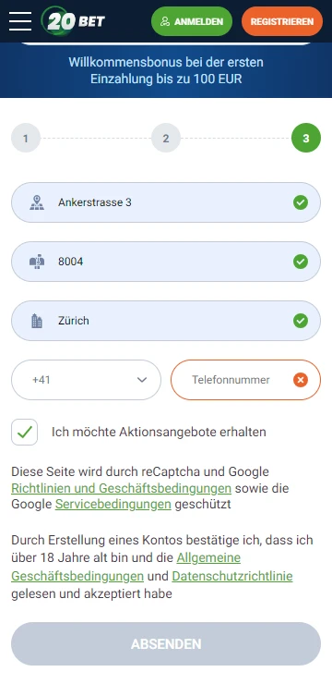
Task: Uncheck the Aktionsangebote erhalten checkbox
Action: [x=24, y=433]
